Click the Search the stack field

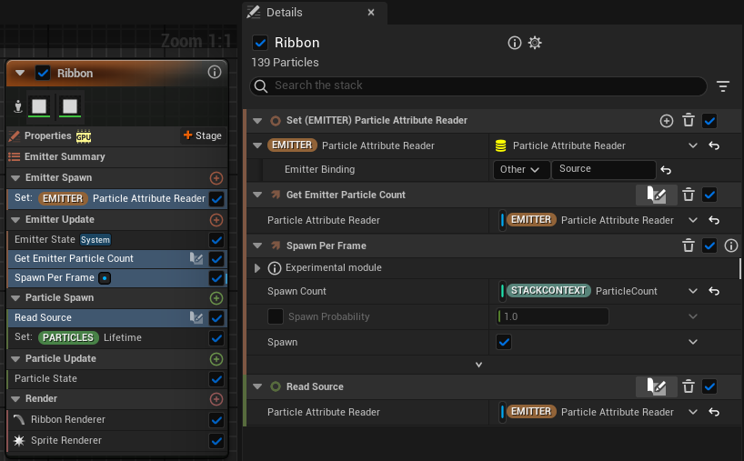478,85
